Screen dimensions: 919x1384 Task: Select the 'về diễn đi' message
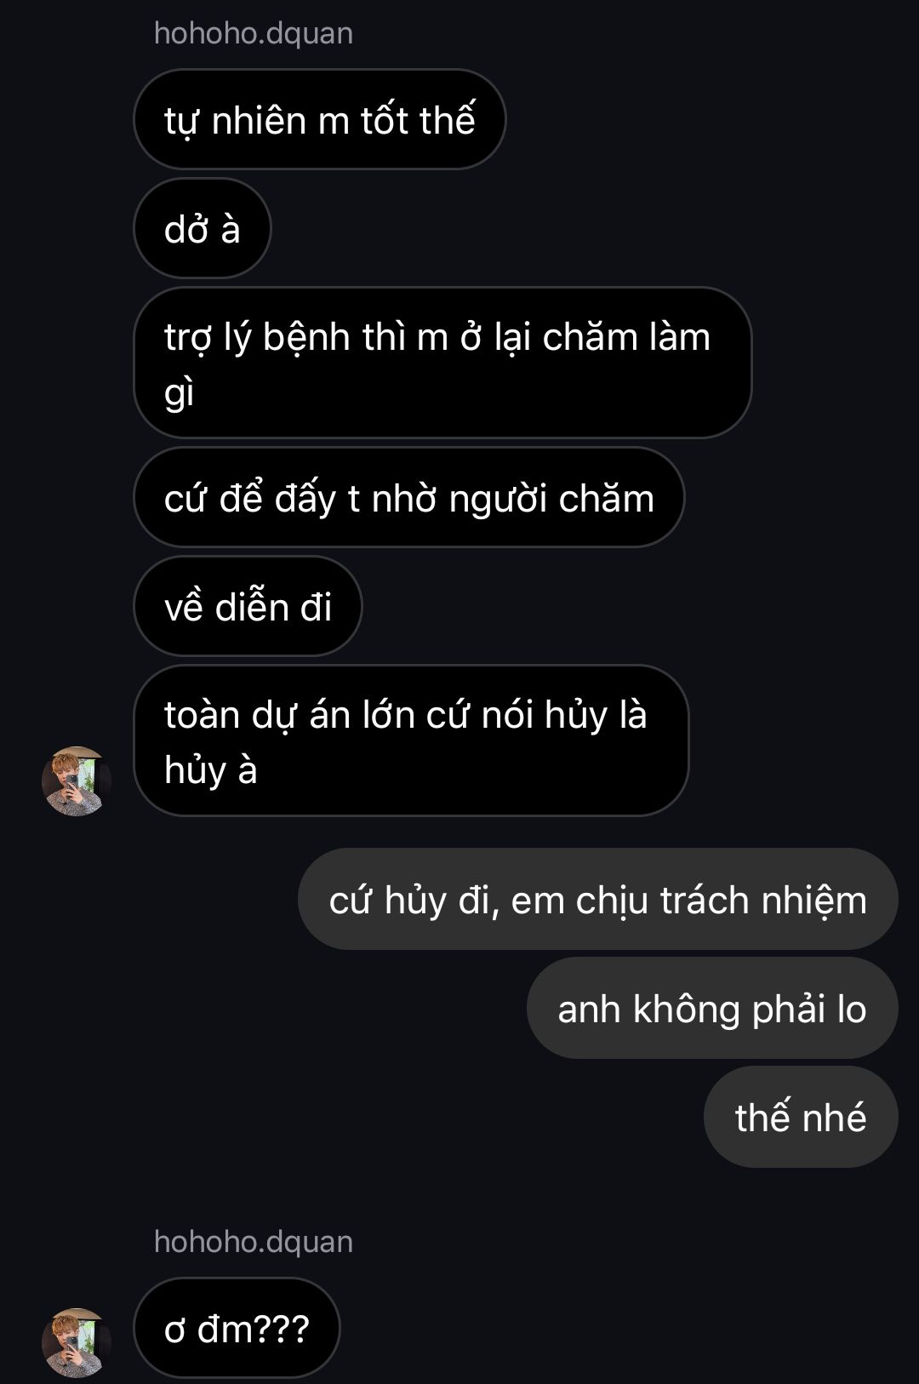(x=248, y=606)
